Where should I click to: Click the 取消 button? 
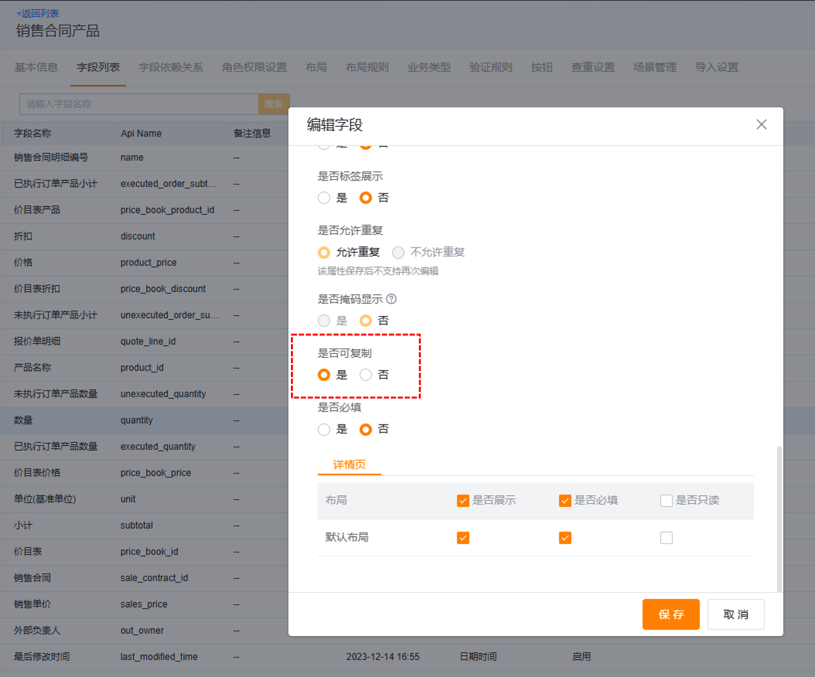click(x=736, y=614)
